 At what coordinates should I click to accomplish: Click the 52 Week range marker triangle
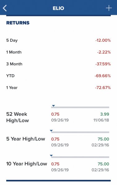pyautogui.click(x=54, y=105)
